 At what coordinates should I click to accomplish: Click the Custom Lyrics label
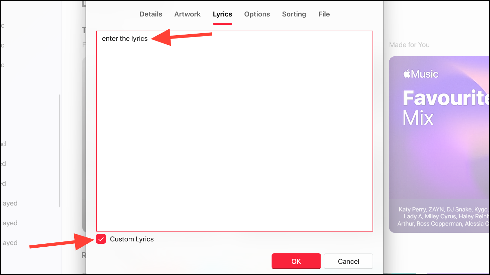tap(132, 239)
